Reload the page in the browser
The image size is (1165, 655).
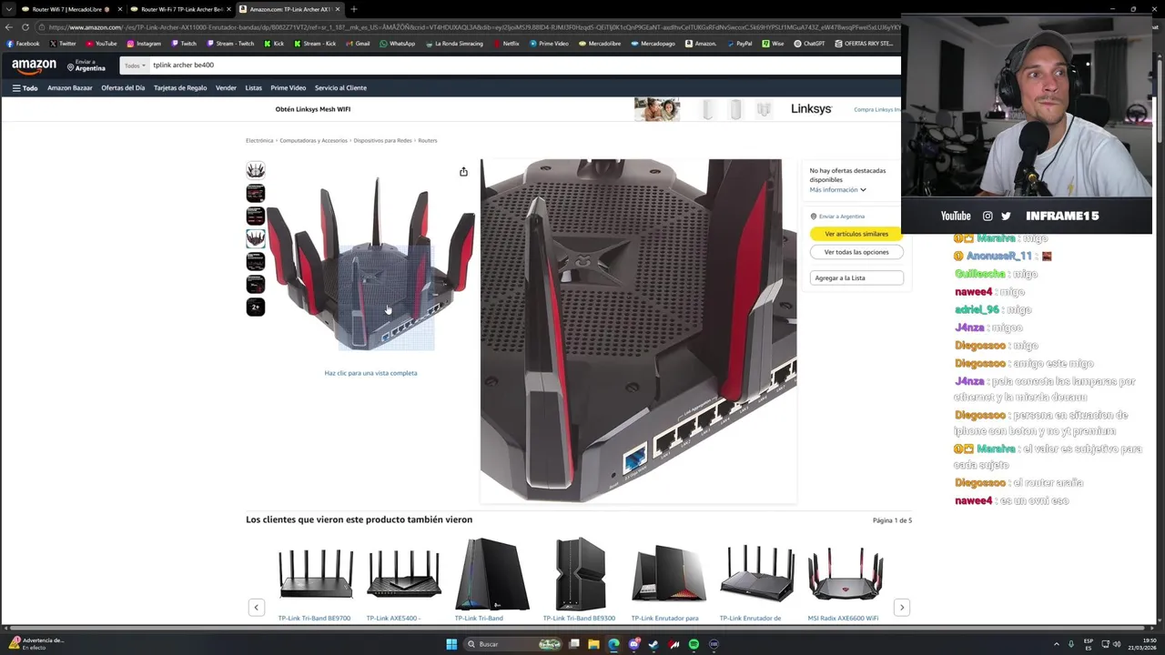(x=25, y=27)
